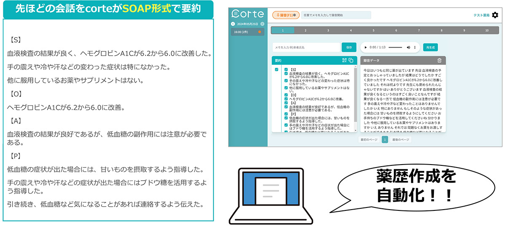Click the audio progress seek bar
The width and height of the screenshot is (506, 226).
click(x=395, y=47)
